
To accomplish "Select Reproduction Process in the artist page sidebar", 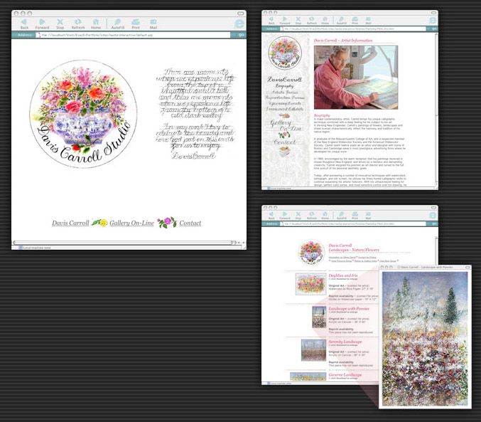I will (285, 97).
